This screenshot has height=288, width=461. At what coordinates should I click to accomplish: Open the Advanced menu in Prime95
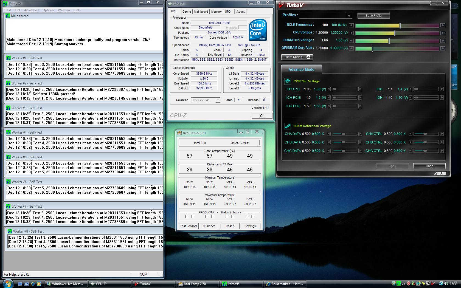[31, 10]
